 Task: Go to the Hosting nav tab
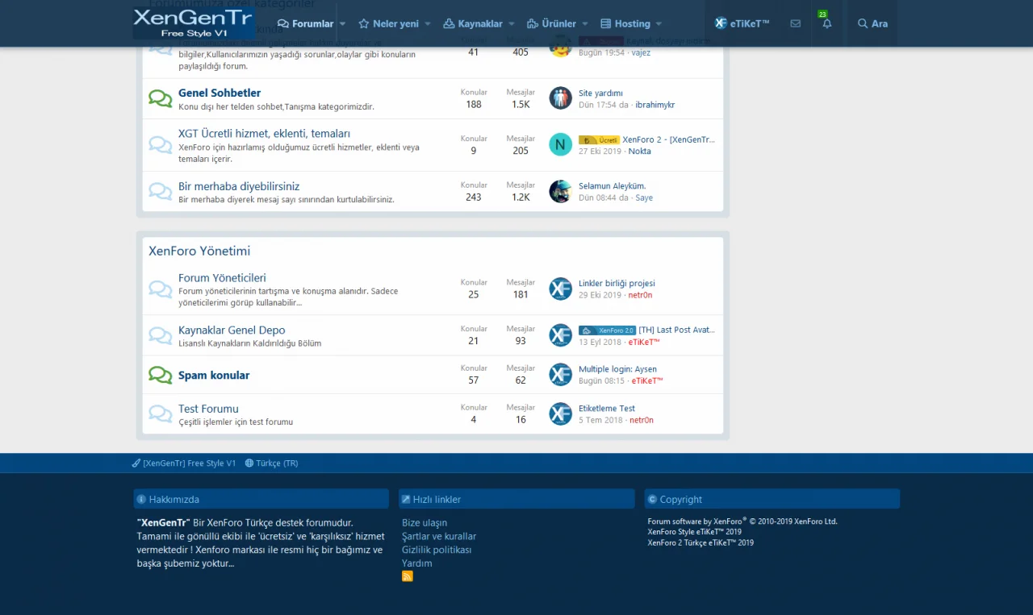coord(625,23)
